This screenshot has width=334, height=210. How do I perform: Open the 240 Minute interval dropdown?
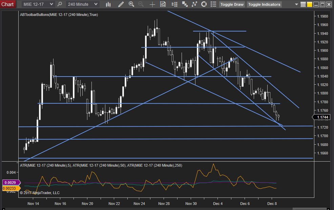pyautogui.click(x=83, y=4)
